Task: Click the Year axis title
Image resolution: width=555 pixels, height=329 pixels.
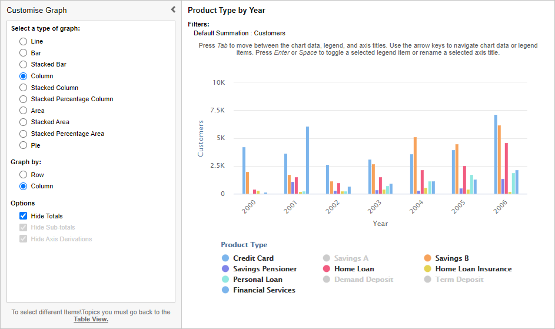Action: 380,224
